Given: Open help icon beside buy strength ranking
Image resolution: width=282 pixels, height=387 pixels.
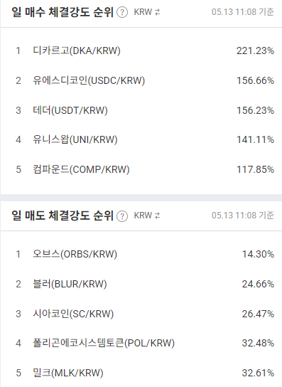Looking at the screenshot, I should 122,12.
